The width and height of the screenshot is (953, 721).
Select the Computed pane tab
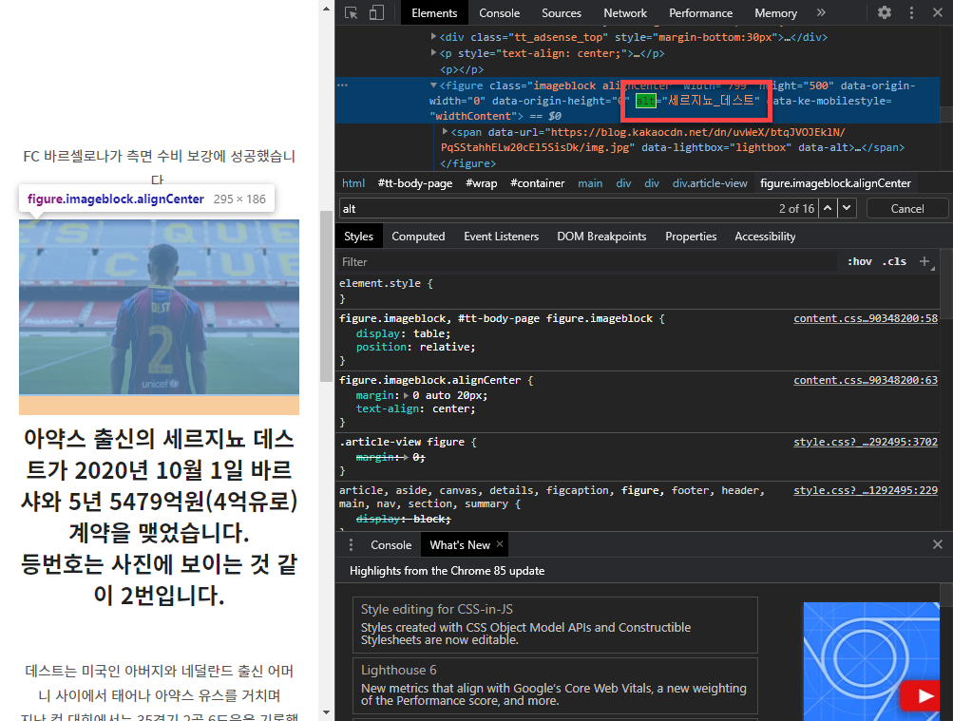tap(418, 237)
